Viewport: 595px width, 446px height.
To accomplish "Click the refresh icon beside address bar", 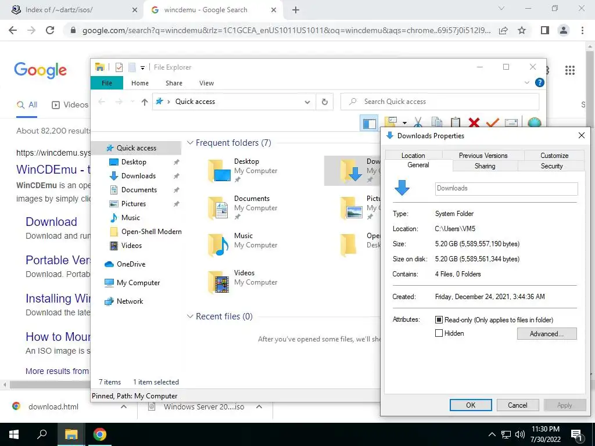I will pos(324,102).
